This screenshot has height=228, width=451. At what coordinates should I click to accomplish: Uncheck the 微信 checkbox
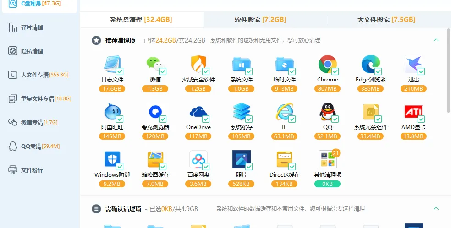pyautogui.click(x=163, y=71)
